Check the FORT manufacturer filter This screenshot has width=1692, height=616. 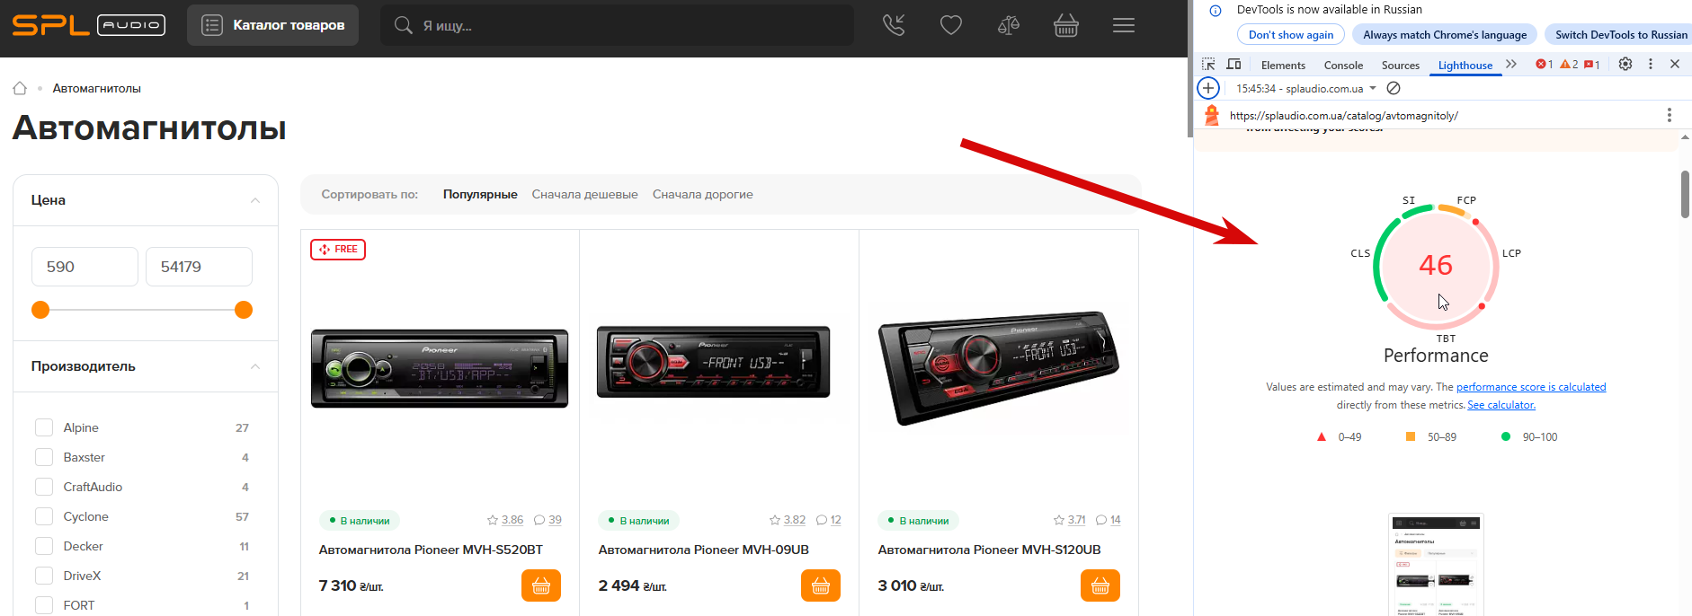click(x=44, y=605)
